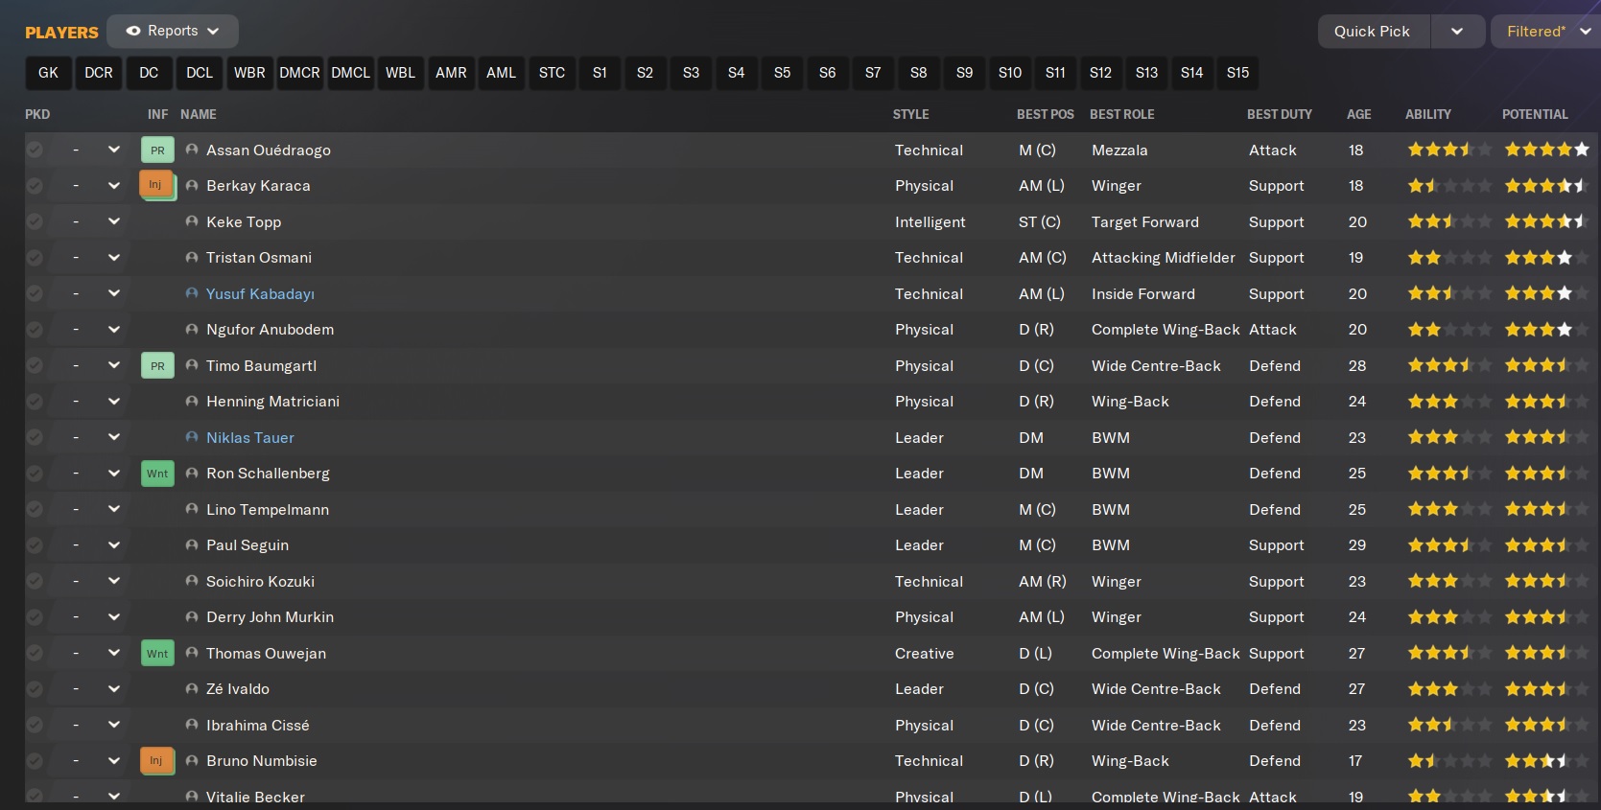Click the person icon beside Keke Topp
This screenshot has height=810, width=1601.
click(192, 221)
